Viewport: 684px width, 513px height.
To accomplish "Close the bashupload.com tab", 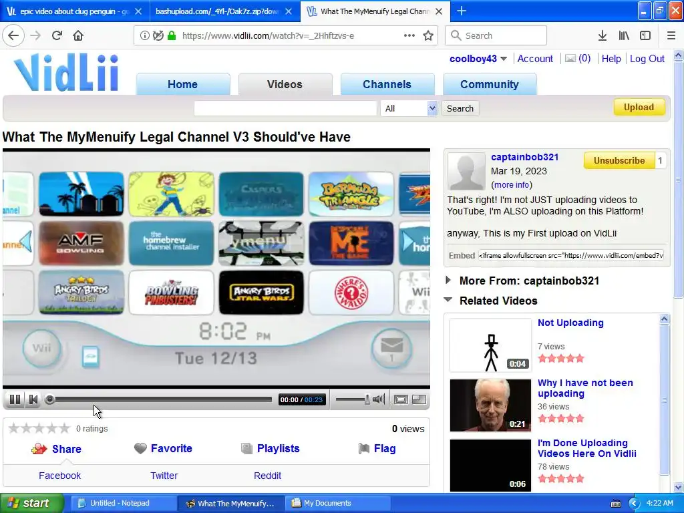I will coord(289,11).
